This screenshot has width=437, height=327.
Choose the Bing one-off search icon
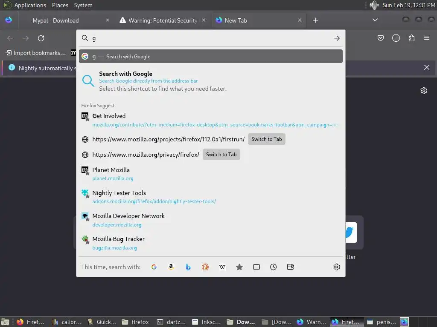(188, 267)
